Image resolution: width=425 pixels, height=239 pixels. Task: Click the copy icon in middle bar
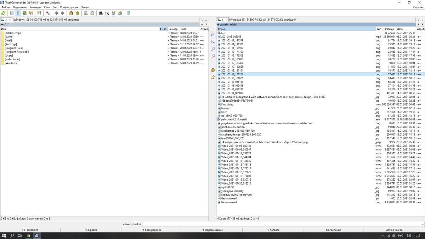pyautogui.click(x=212, y=49)
